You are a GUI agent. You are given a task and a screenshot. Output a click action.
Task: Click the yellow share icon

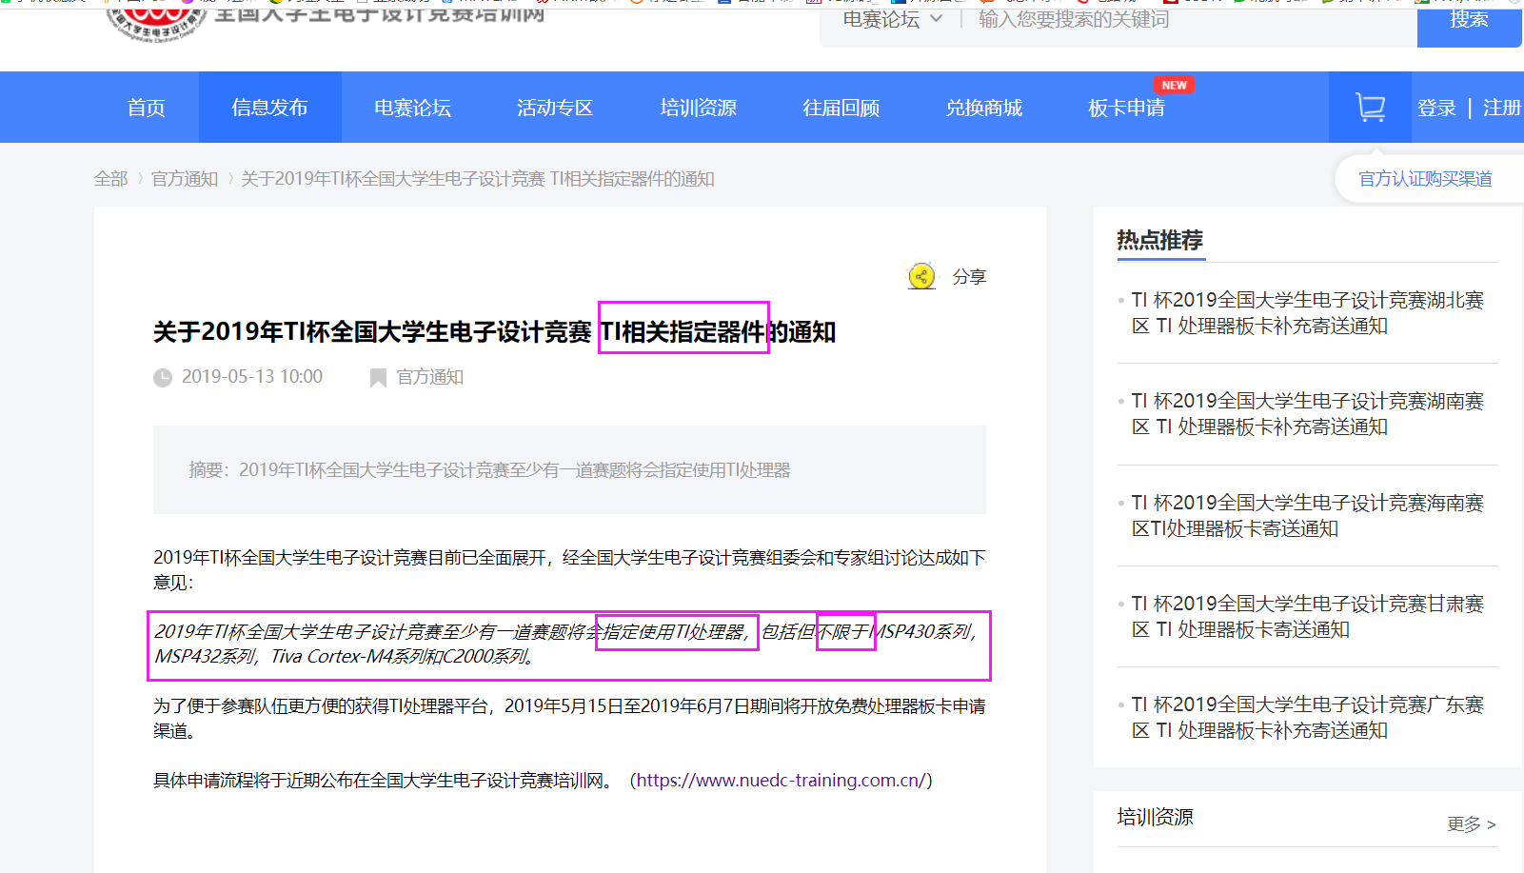click(x=921, y=276)
